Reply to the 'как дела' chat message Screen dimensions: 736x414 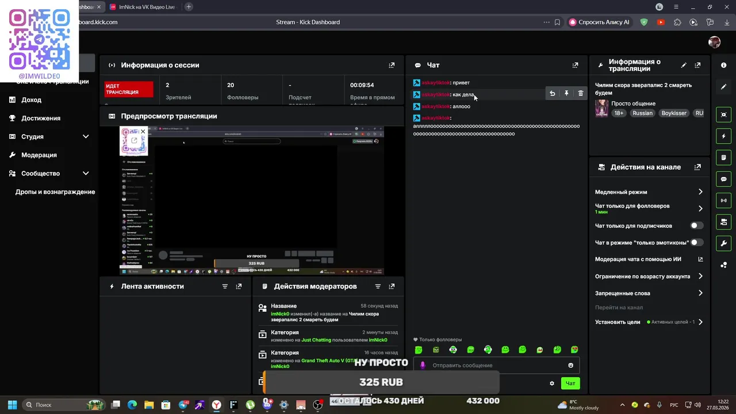[x=552, y=93]
